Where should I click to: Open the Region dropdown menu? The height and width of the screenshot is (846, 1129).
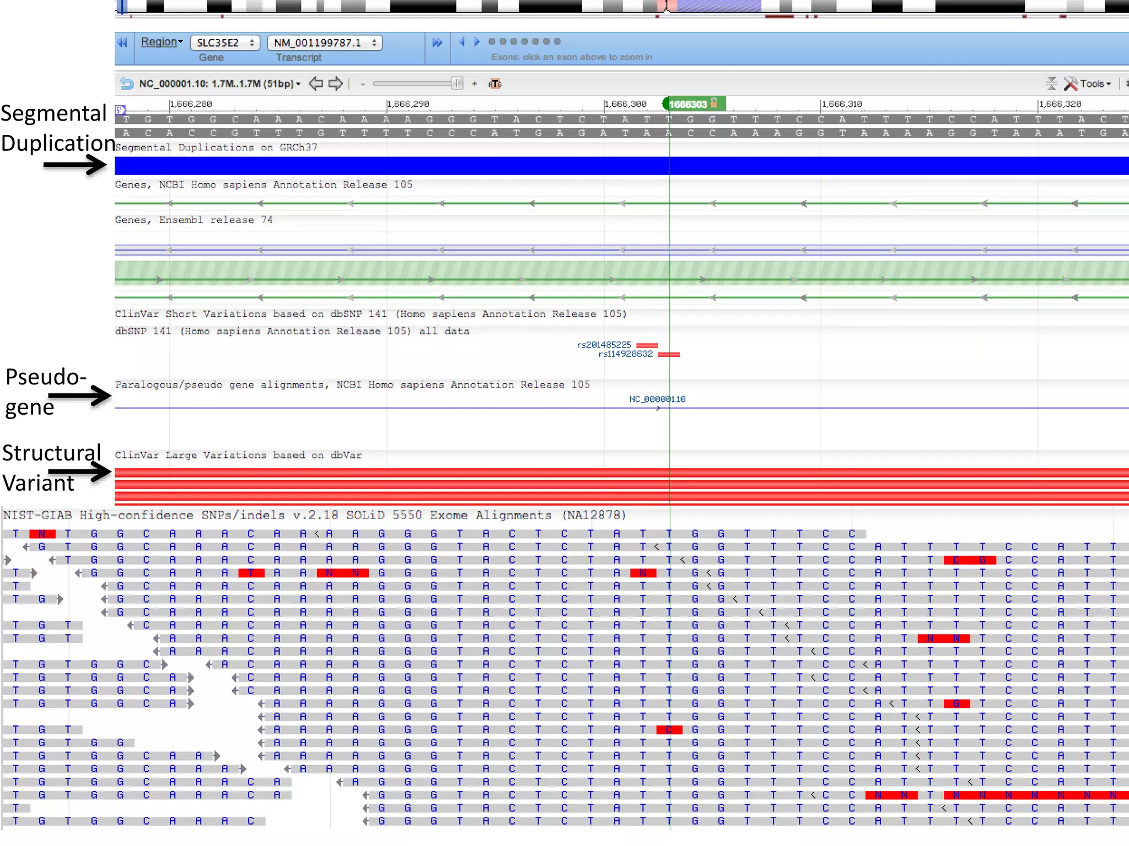162,42
